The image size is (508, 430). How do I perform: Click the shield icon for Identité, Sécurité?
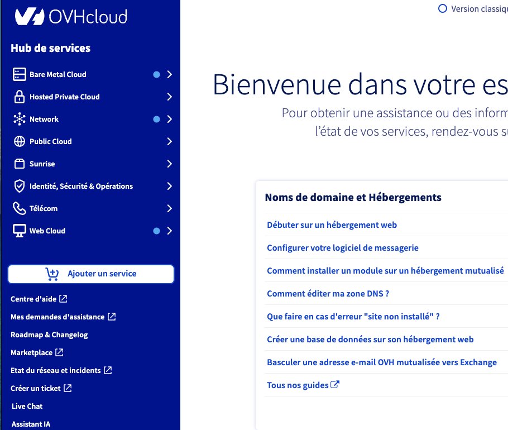pos(19,186)
